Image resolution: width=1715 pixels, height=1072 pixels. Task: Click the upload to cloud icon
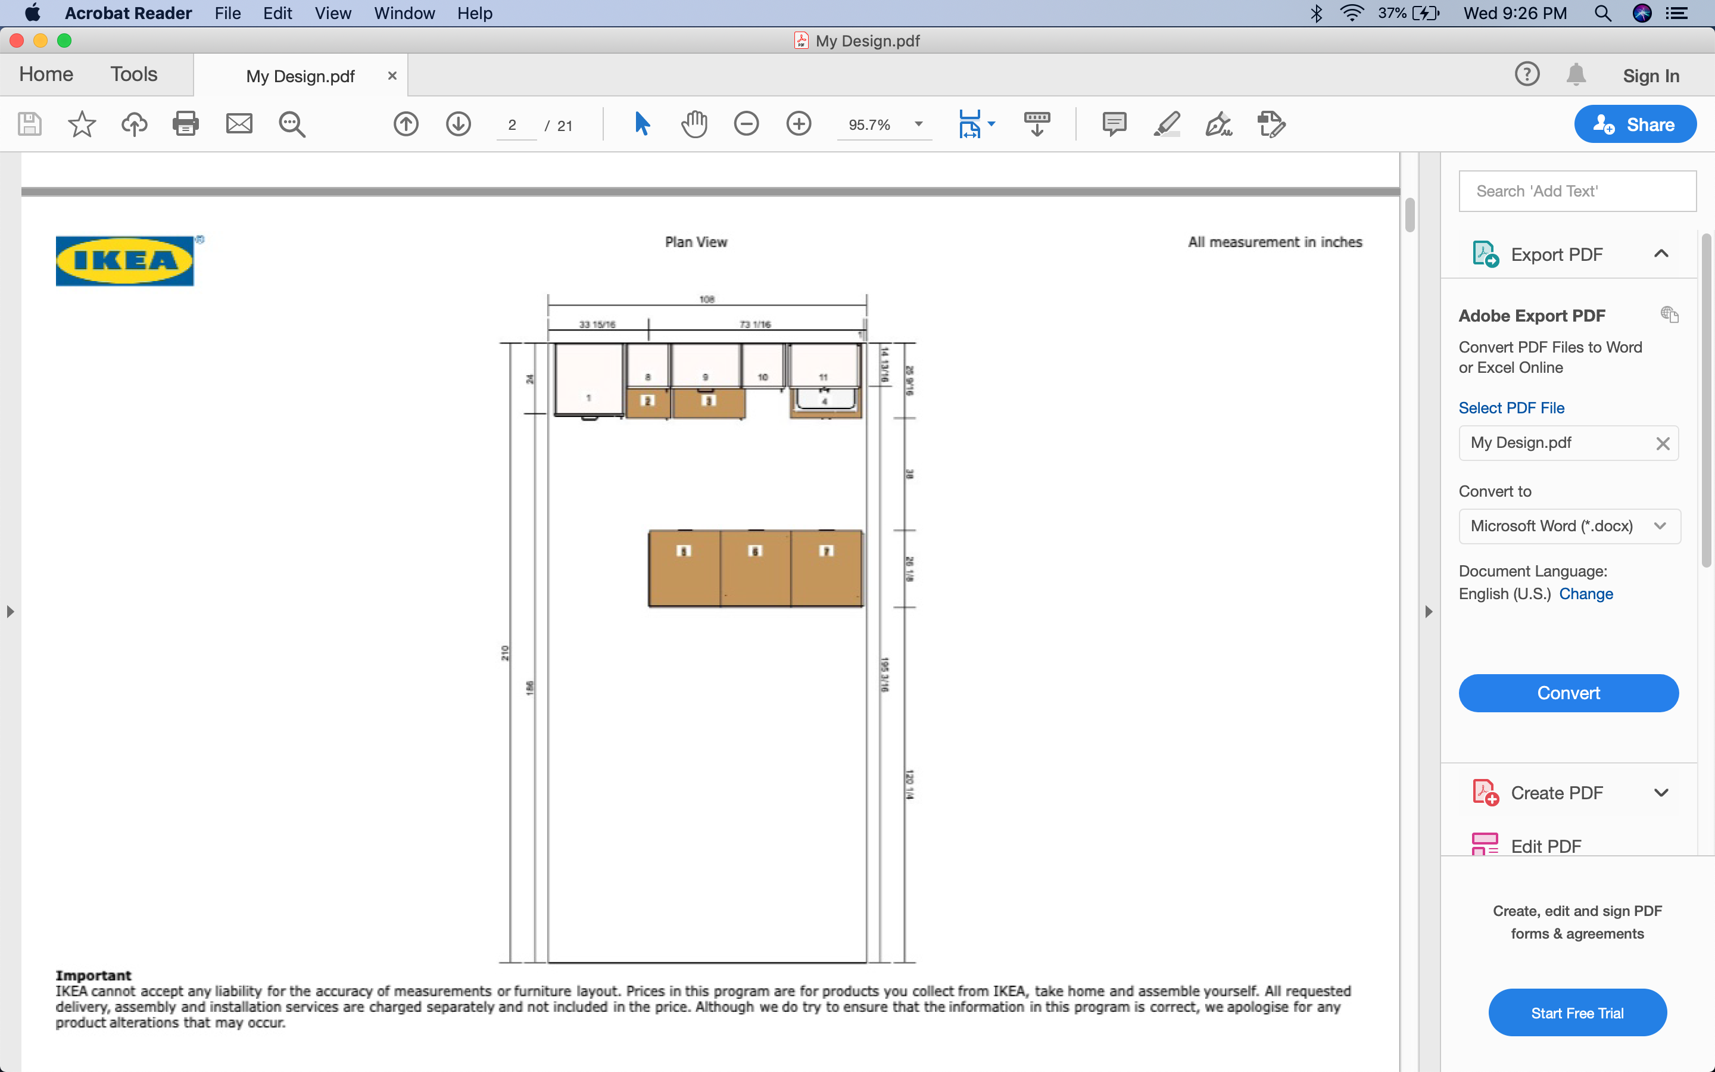click(x=134, y=124)
